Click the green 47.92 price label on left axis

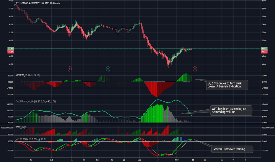coord(11,49)
